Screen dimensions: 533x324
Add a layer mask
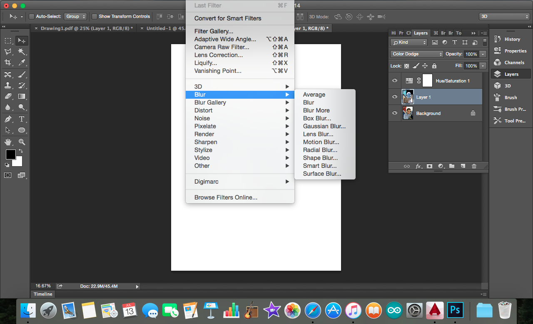tap(429, 166)
